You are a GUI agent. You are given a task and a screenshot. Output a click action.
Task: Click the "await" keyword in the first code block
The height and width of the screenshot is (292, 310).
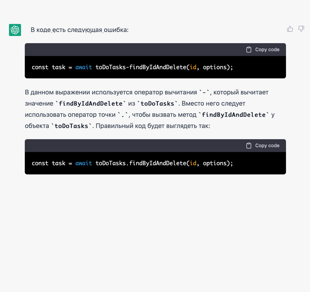pos(84,67)
